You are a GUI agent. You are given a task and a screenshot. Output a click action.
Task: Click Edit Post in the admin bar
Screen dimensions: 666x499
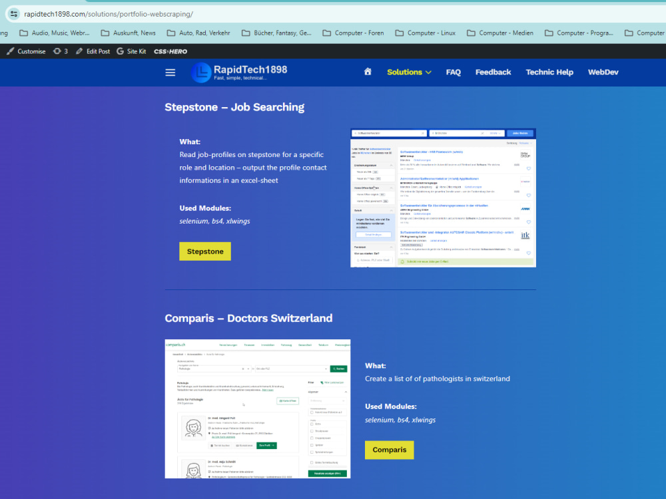pyautogui.click(x=93, y=51)
